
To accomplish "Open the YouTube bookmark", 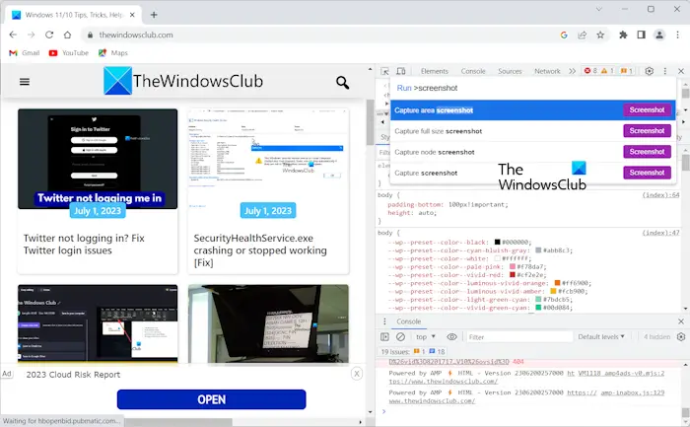I will point(69,53).
